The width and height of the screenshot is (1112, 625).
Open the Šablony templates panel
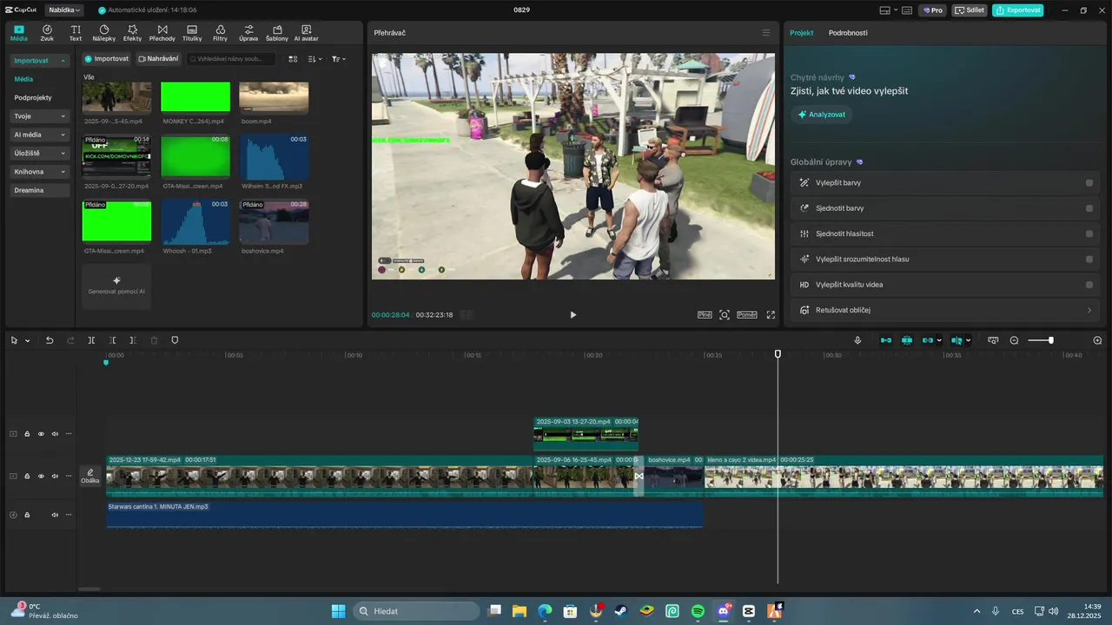tap(277, 33)
